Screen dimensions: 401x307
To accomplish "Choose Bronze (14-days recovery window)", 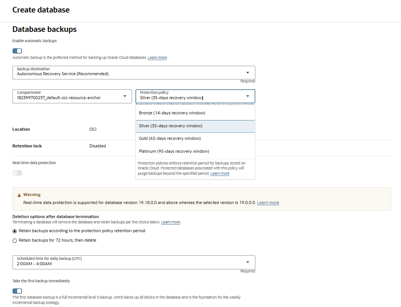I will coord(172,113).
